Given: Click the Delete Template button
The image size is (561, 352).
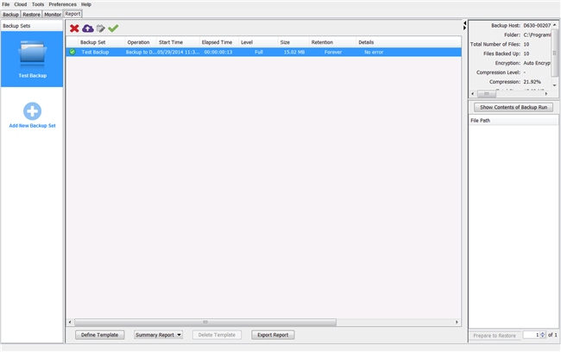Looking at the screenshot, I should point(217,335).
